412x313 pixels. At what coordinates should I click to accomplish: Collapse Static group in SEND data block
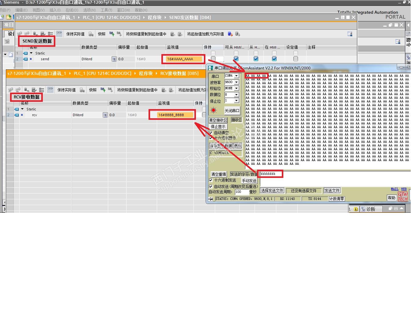31,53
